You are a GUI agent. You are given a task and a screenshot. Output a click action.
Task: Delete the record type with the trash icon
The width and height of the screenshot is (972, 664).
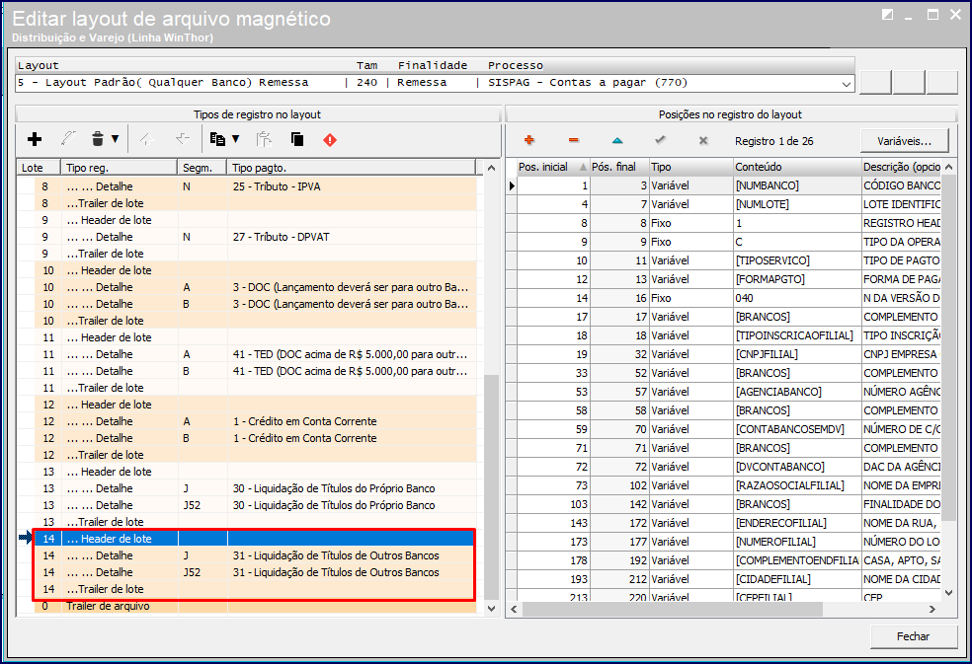coord(98,139)
